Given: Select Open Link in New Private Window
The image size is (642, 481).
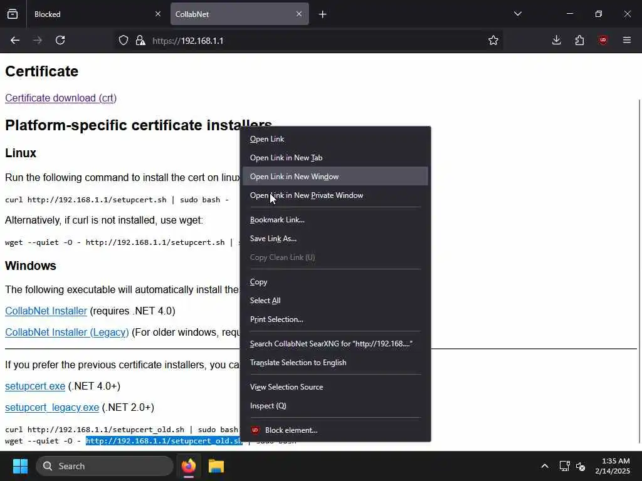Looking at the screenshot, I should pyautogui.click(x=335, y=195).
